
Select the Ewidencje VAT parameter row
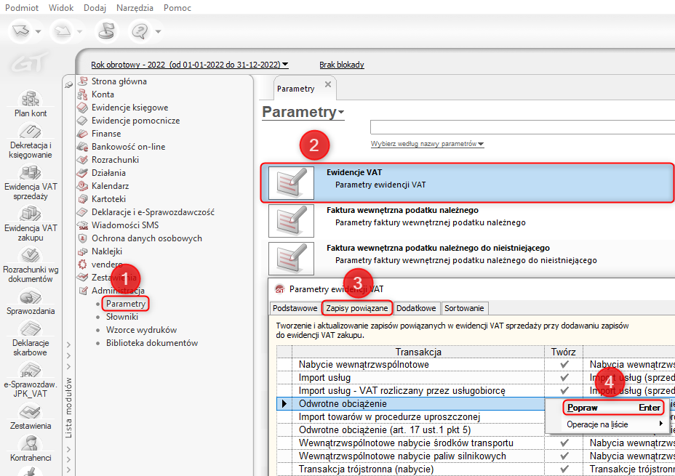(468, 182)
